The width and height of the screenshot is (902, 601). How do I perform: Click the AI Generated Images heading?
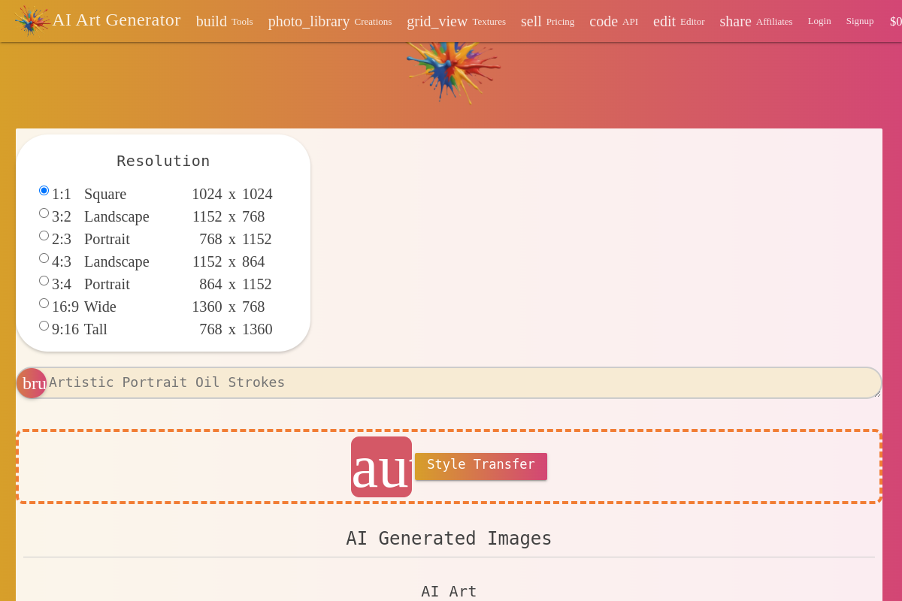point(449,539)
